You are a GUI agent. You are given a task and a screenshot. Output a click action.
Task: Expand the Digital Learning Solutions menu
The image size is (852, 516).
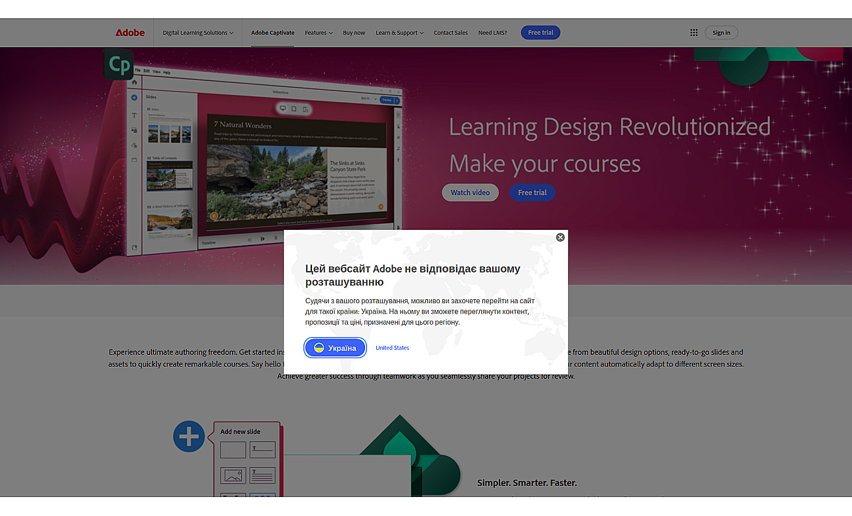[x=198, y=33]
